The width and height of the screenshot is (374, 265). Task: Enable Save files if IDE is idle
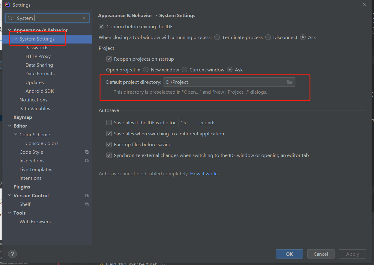(x=109, y=123)
